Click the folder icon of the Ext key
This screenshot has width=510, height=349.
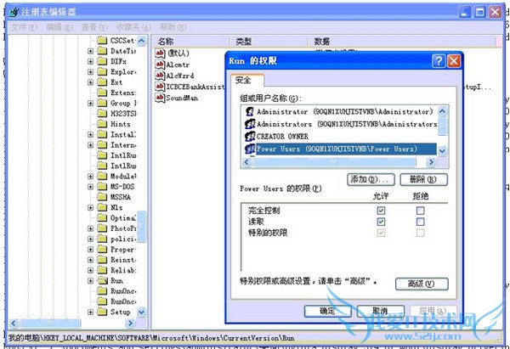103,82
